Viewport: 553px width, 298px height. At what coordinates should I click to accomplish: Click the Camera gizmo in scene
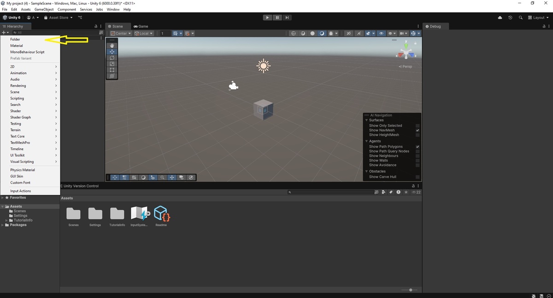click(233, 86)
